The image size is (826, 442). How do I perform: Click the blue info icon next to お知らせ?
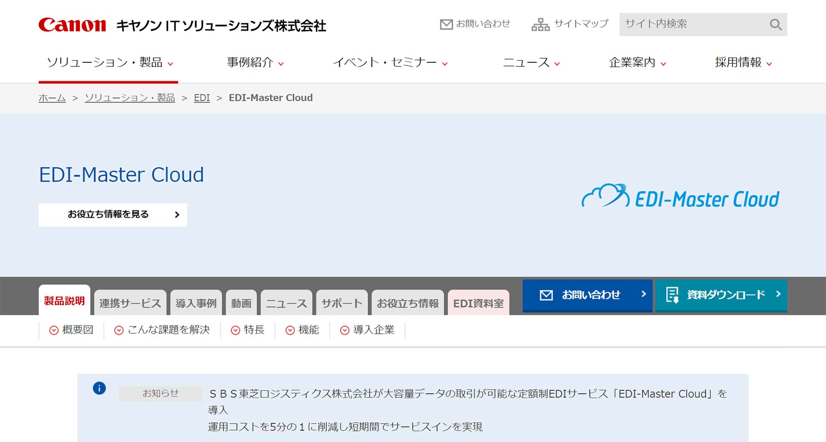click(99, 388)
